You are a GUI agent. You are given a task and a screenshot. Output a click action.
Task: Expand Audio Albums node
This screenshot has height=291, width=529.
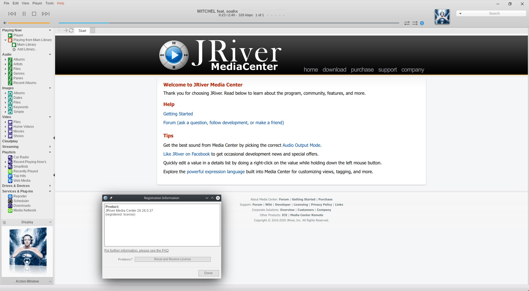pos(5,59)
